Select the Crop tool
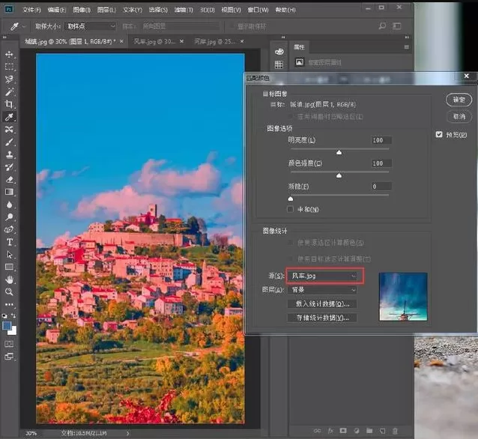Viewport: 478px width, 439px height. point(9,104)
